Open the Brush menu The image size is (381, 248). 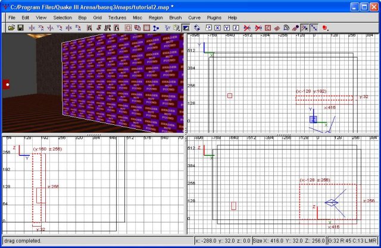point(176,18)
